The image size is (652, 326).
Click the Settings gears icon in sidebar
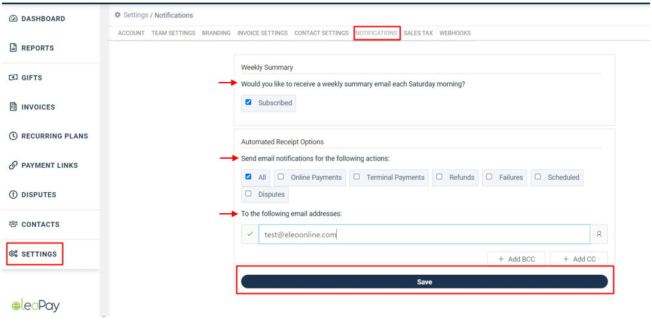click(x=13, y=254)
